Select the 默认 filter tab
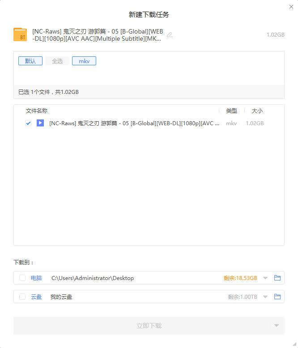 pos(30,61)
